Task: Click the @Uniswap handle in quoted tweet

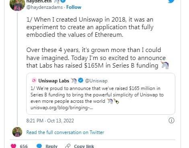Action: click(x=96, y=81)
